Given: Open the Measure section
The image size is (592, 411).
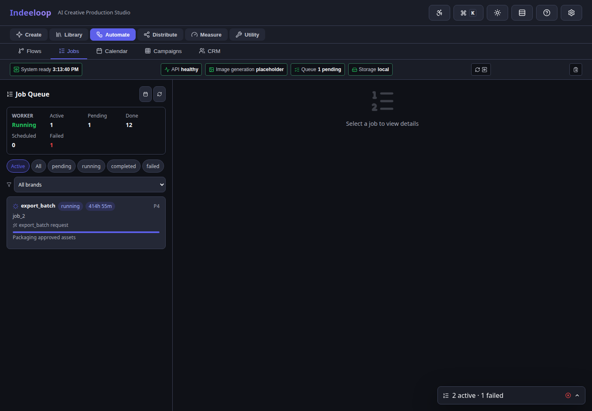Looking at the screenshot, I should point(206,35).
